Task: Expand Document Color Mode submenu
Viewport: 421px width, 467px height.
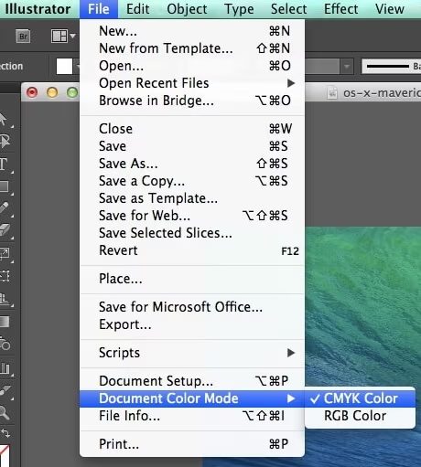Action: pos(192,398)
